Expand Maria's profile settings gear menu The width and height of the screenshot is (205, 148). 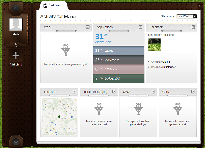click(x=16, y=44)
